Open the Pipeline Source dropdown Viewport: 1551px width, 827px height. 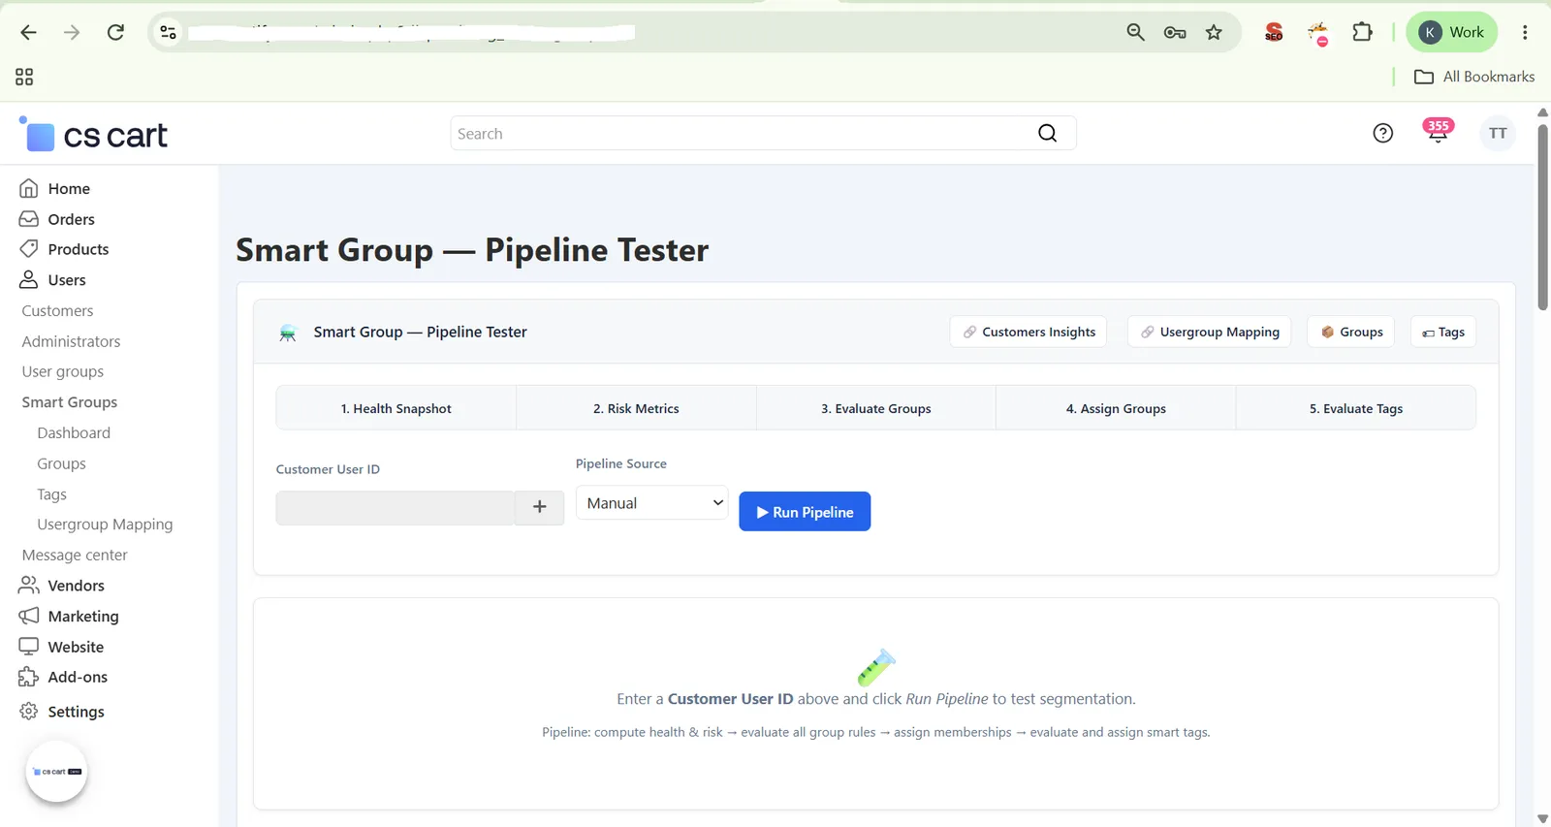coord(651,503)
